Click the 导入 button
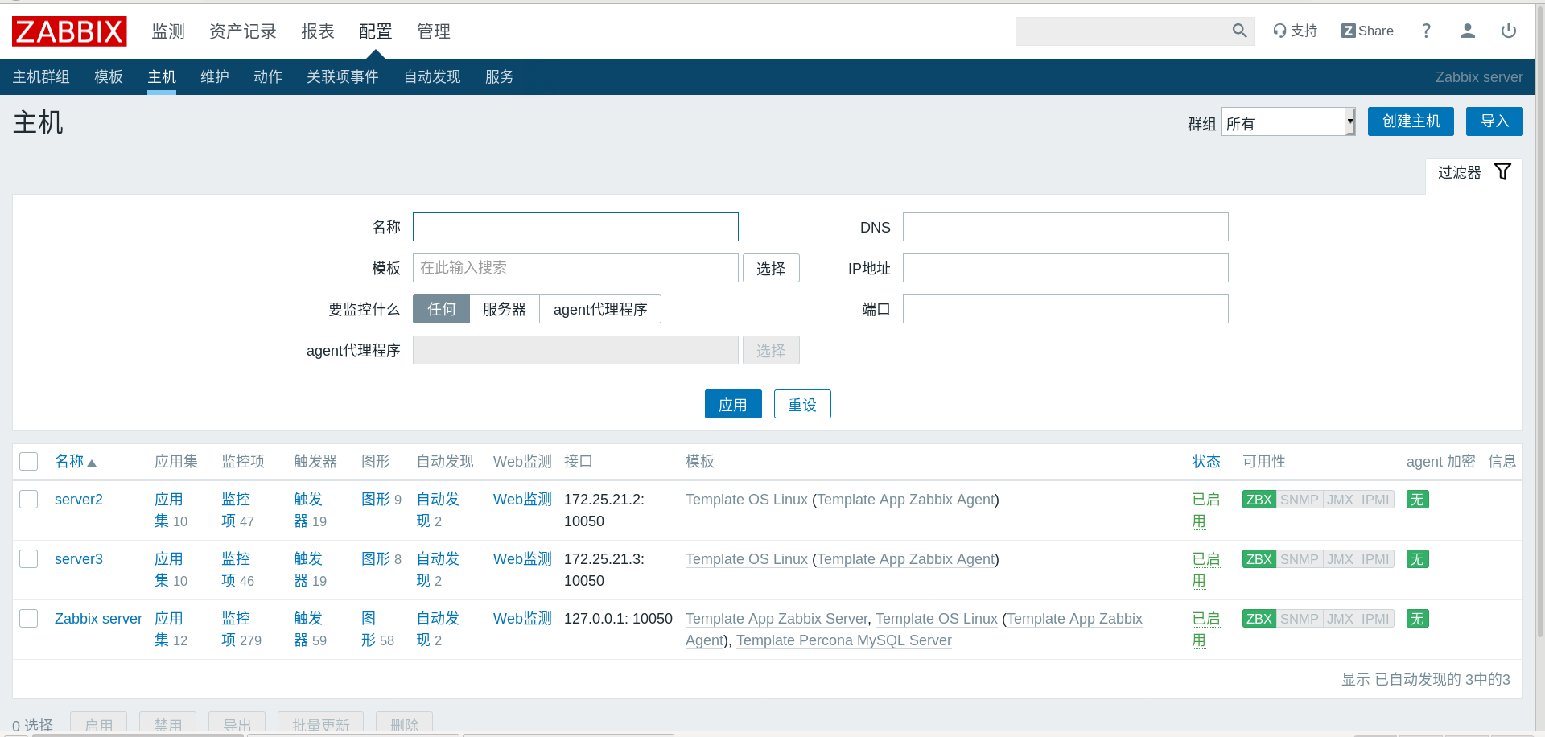The image size is (1545, 737). [1494, 121]
